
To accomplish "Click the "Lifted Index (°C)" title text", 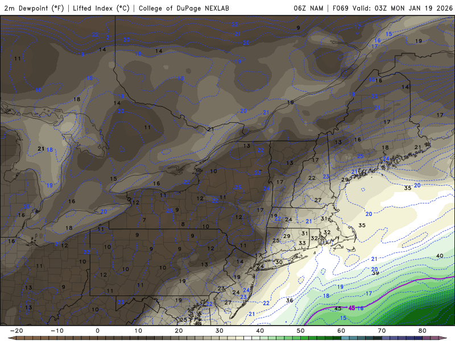I will tap(101, 8).
